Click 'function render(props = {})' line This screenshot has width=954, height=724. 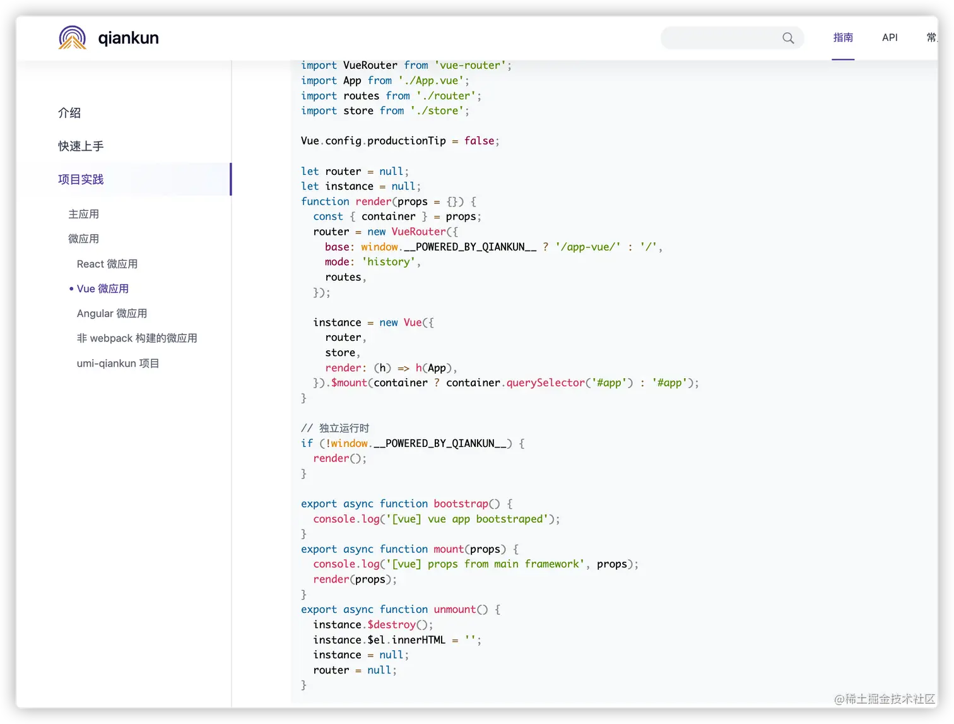389,201
